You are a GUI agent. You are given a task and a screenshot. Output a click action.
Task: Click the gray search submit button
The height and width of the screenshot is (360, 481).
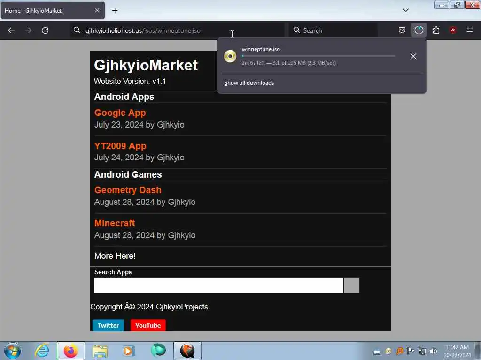pos(351,285)
